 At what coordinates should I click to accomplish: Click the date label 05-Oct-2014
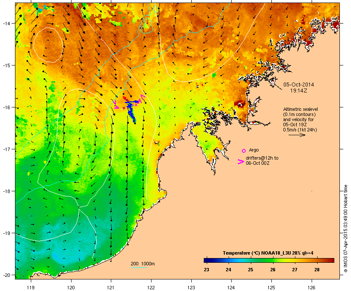298,85
